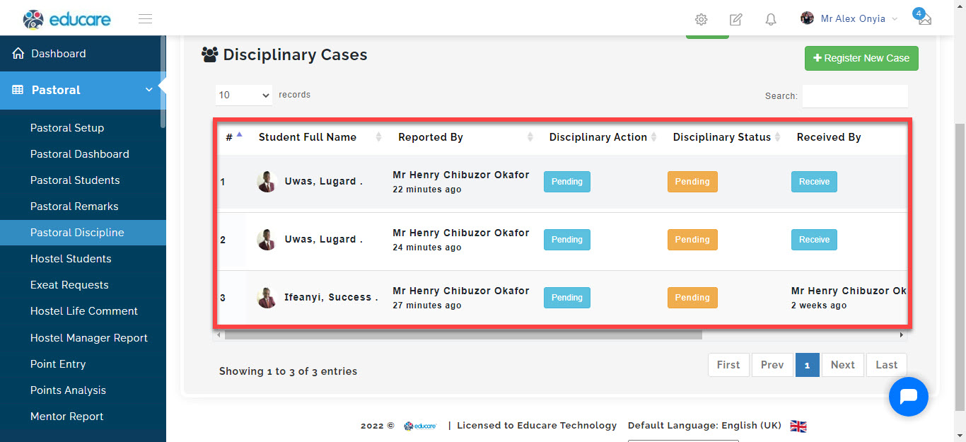Go to Last page
Viewport: 966px width, 442px height.
pos(887,365)
